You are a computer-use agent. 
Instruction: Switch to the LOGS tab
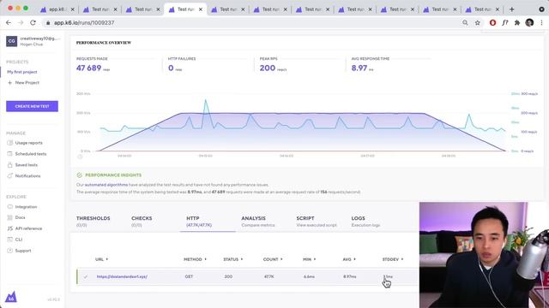(x=365, y=221)
